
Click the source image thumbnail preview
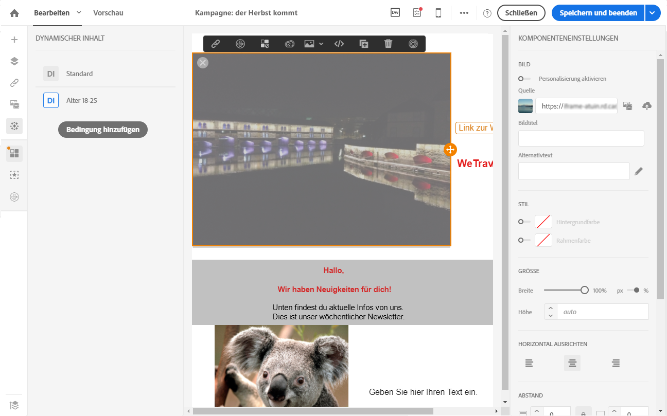[525, 106]
